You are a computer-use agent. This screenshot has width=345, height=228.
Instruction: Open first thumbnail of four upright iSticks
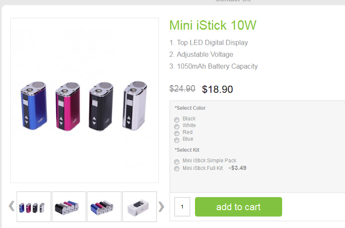[x=34, y=206]
